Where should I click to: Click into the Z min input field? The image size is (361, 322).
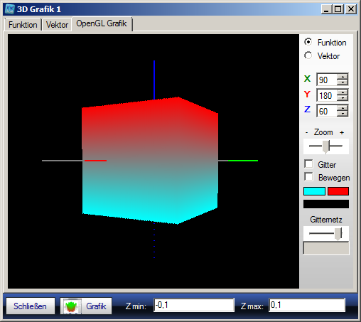[194, 305]
